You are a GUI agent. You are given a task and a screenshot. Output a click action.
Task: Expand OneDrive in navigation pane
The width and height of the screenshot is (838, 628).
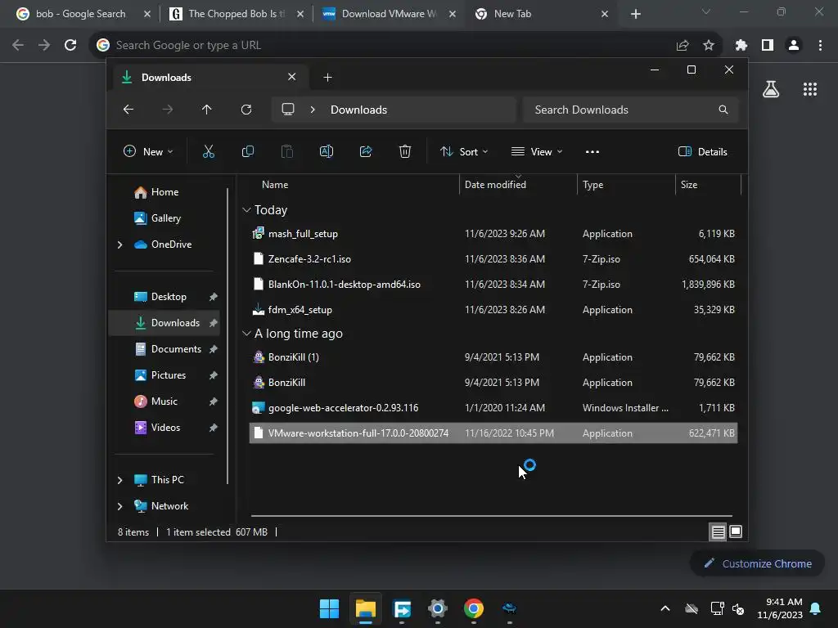tap(119, 244)
